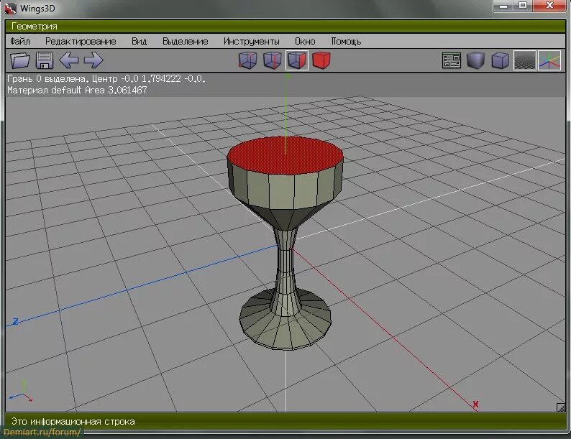Select face selection mode cube
This screenshot has height=439, width=571.
pyautogui.click(x=297, y=60)
